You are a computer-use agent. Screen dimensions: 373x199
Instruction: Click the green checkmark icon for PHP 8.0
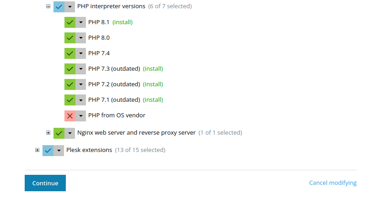pos(70,37)
